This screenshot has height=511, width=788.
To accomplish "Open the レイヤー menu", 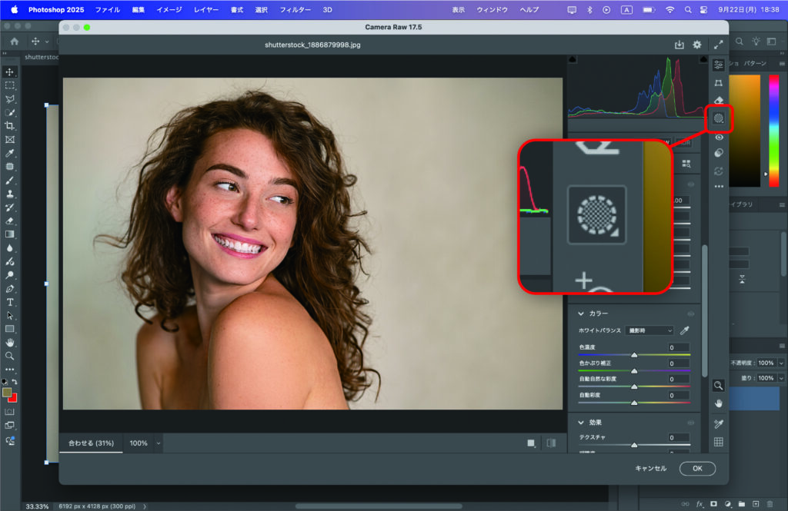I will pos(205,10).
